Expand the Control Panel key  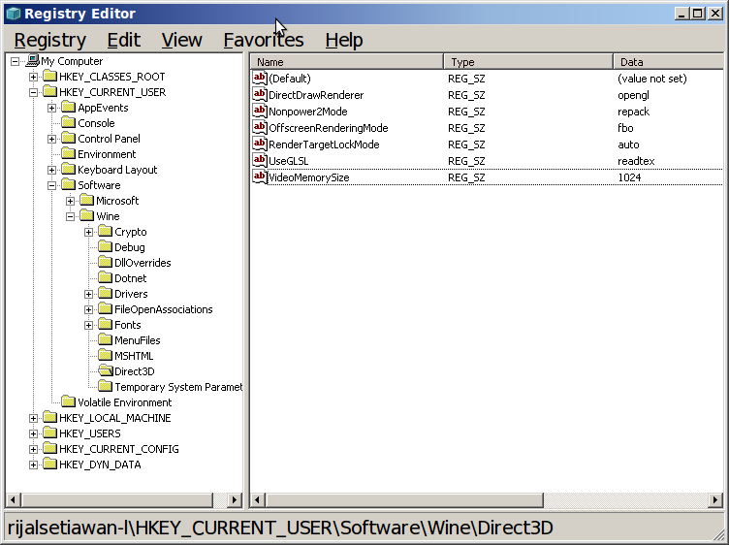(x=52, y=139)
